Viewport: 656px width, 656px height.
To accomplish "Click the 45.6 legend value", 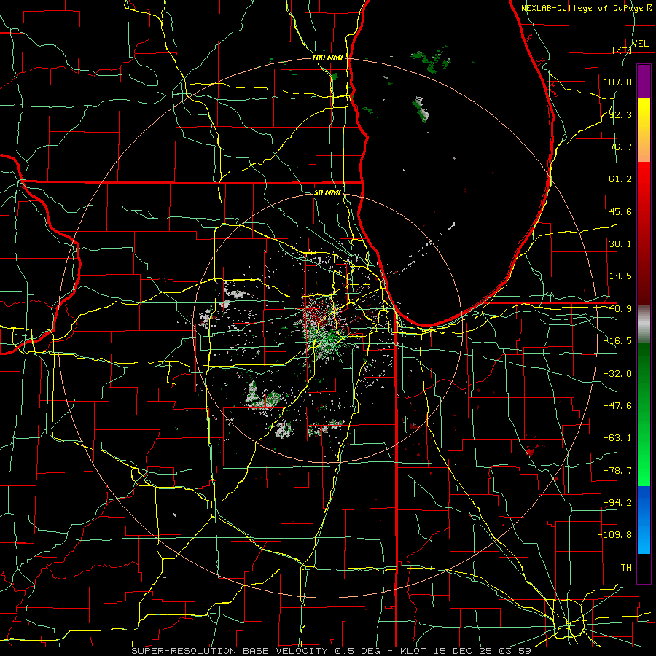I will click(x=620, y=211).
